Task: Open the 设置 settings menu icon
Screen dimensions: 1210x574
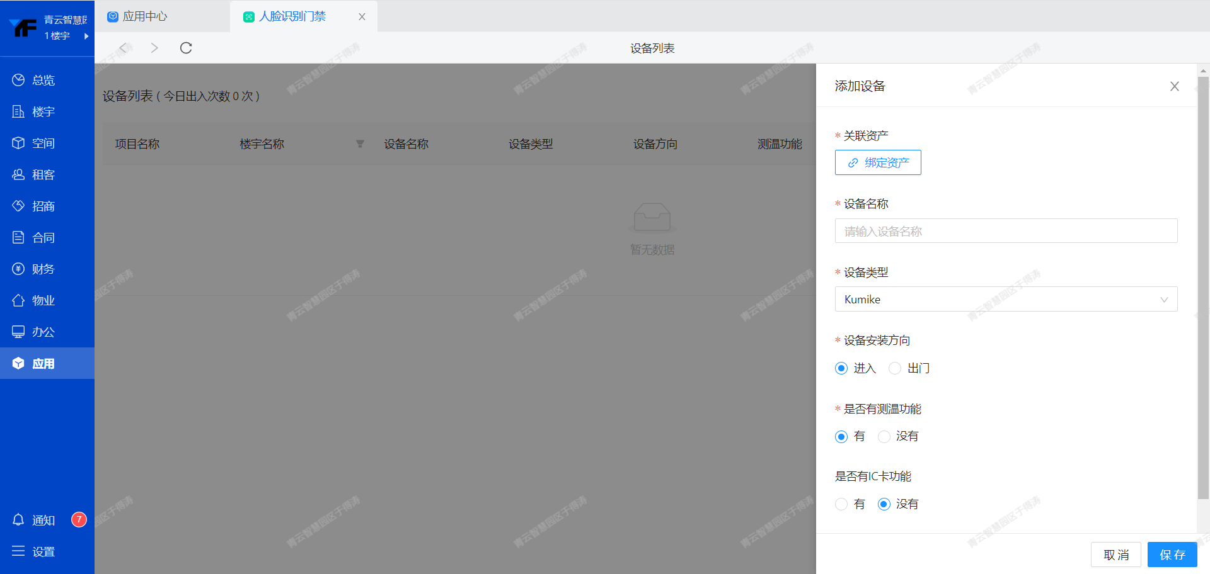Action: click(x=19, y=551)
